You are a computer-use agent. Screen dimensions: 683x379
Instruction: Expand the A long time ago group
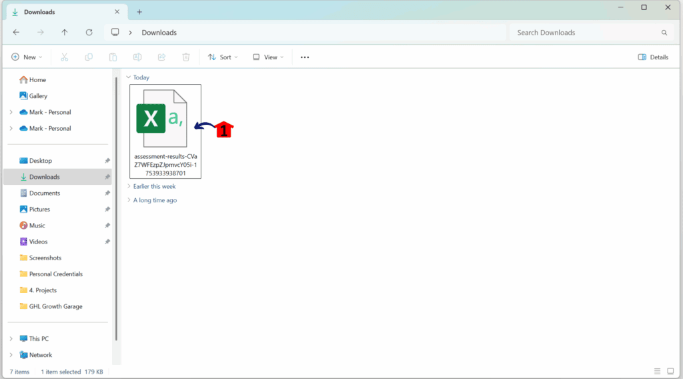click(129, 200)
